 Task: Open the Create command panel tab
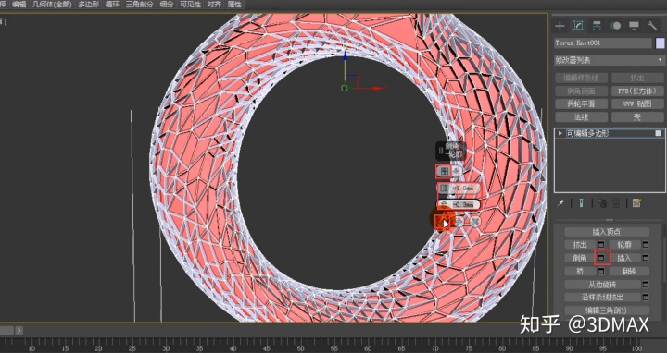tap(560, 26)
